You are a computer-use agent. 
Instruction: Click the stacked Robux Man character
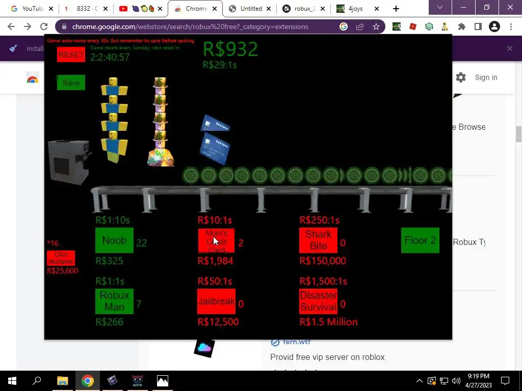coord(161,122)
